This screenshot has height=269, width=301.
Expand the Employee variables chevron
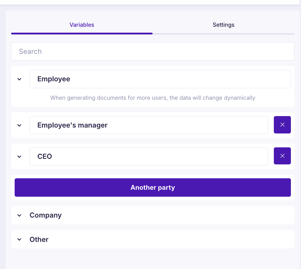20,79
